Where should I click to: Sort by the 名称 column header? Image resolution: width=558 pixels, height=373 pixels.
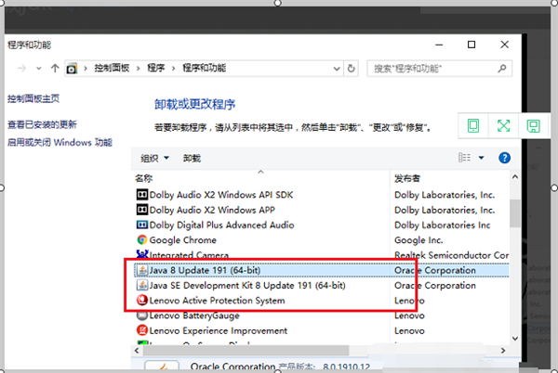(x=144, y=178)
